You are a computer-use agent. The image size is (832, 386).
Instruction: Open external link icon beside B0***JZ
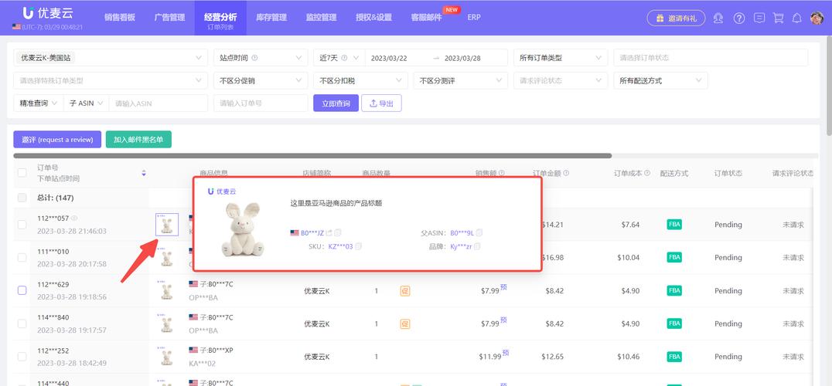coord(329,232)
